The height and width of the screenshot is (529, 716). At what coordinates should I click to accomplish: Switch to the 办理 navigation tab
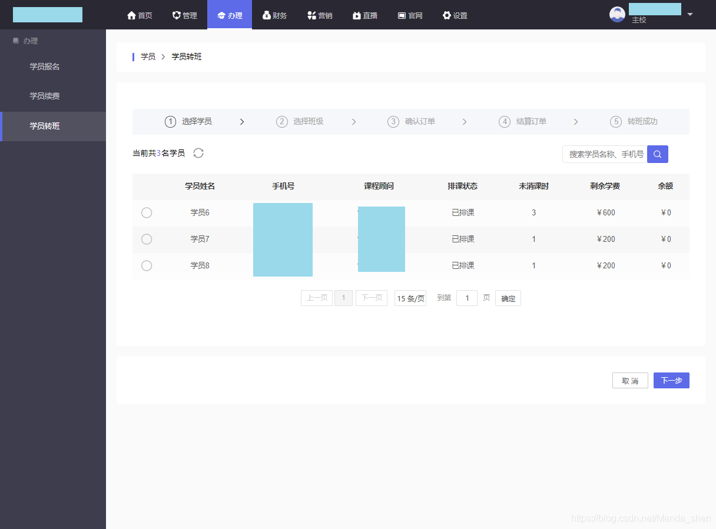(229, 15)
